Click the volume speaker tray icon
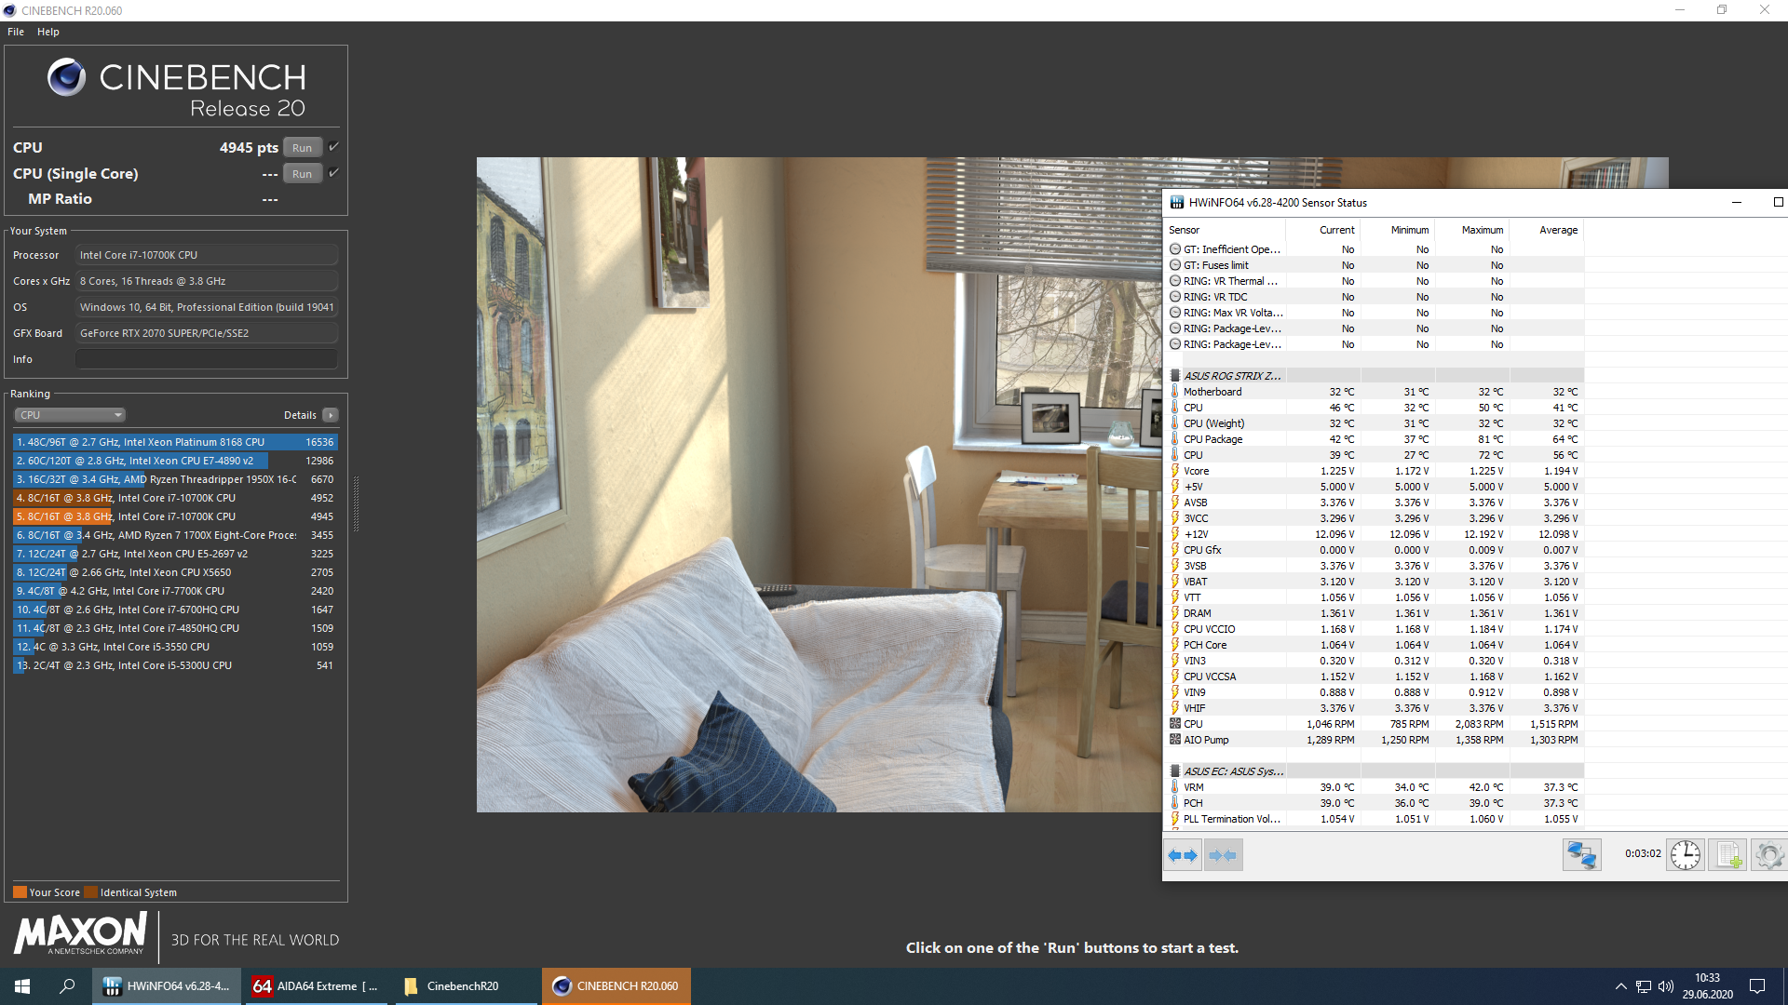This screenshot has width=1788, height=1005. [1666, 986]
